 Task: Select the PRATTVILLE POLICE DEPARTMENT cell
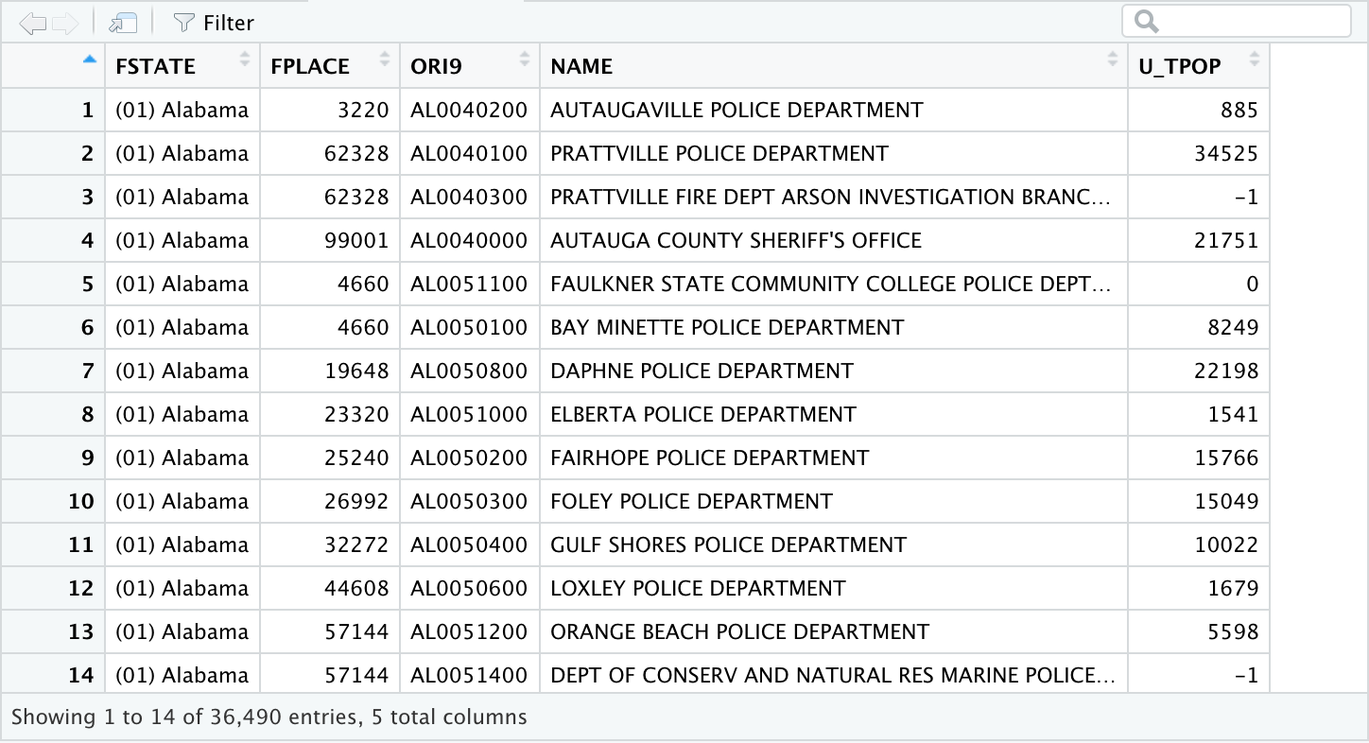719,153
